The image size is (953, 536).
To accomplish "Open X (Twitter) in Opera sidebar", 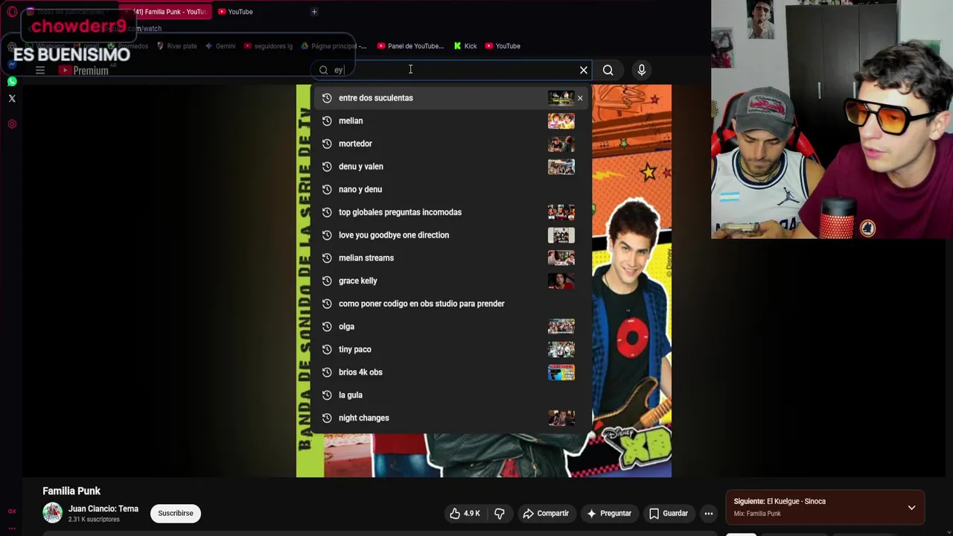I will (x=12, y=98).
